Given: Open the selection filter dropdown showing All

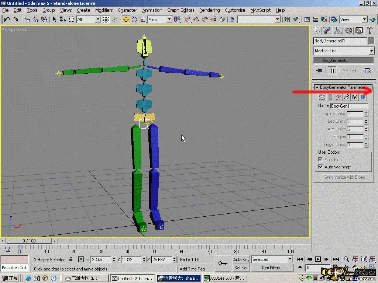Looking at the screenshot, I should [98, 20].
